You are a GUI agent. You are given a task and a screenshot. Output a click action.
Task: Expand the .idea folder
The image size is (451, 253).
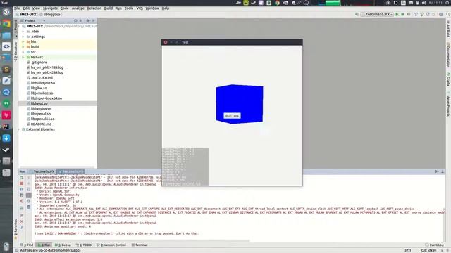point(23,32)
